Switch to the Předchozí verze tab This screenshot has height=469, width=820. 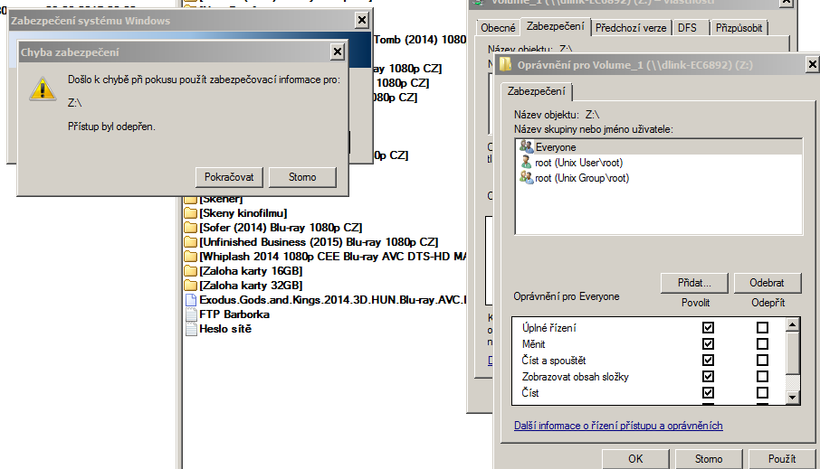click(x=631, y=28)
